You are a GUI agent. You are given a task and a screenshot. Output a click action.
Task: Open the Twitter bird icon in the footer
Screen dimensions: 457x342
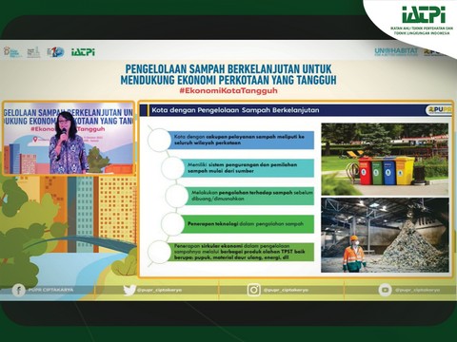[x=129, y=290]
